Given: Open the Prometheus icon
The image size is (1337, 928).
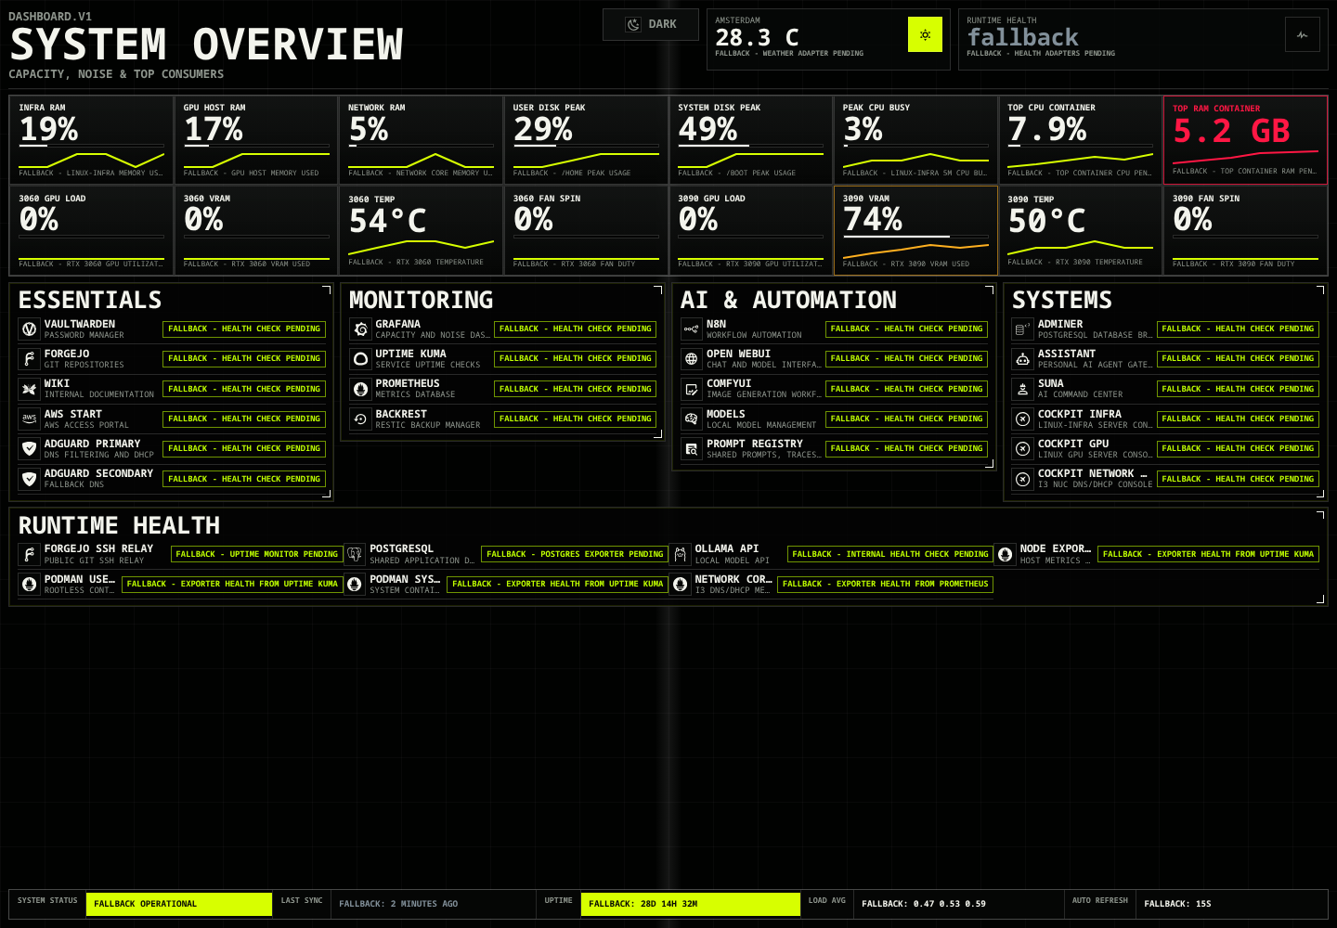Looking at the screenshot, I should click(x=360, y=389).
